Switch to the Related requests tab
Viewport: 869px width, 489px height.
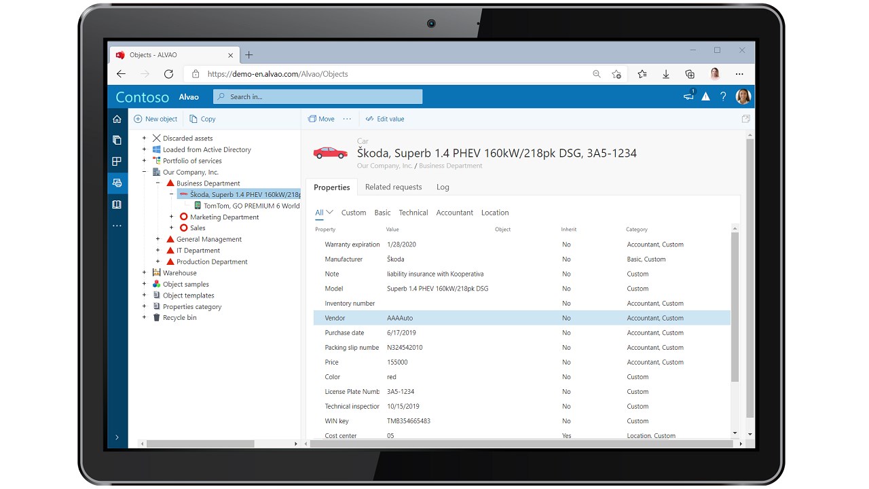(394, 187)
